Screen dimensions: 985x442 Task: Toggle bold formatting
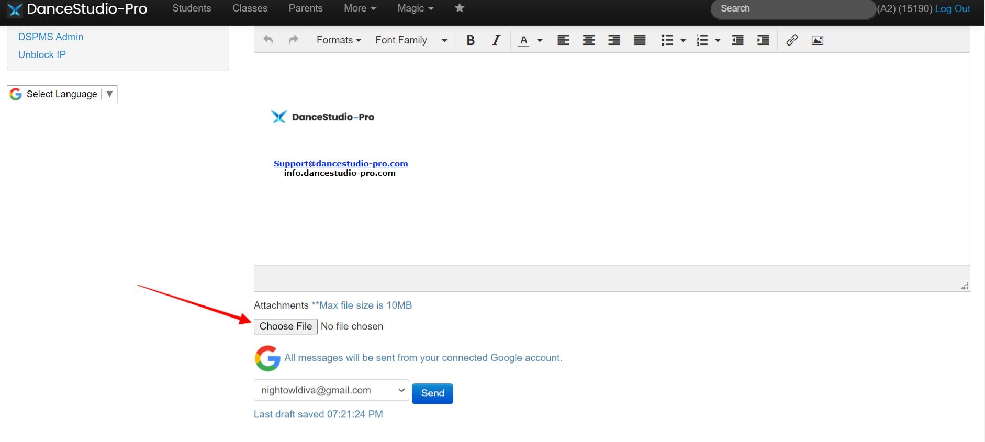(471, 40)
